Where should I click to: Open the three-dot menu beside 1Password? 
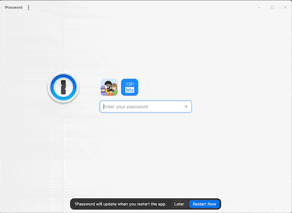[x=28, y=7]
